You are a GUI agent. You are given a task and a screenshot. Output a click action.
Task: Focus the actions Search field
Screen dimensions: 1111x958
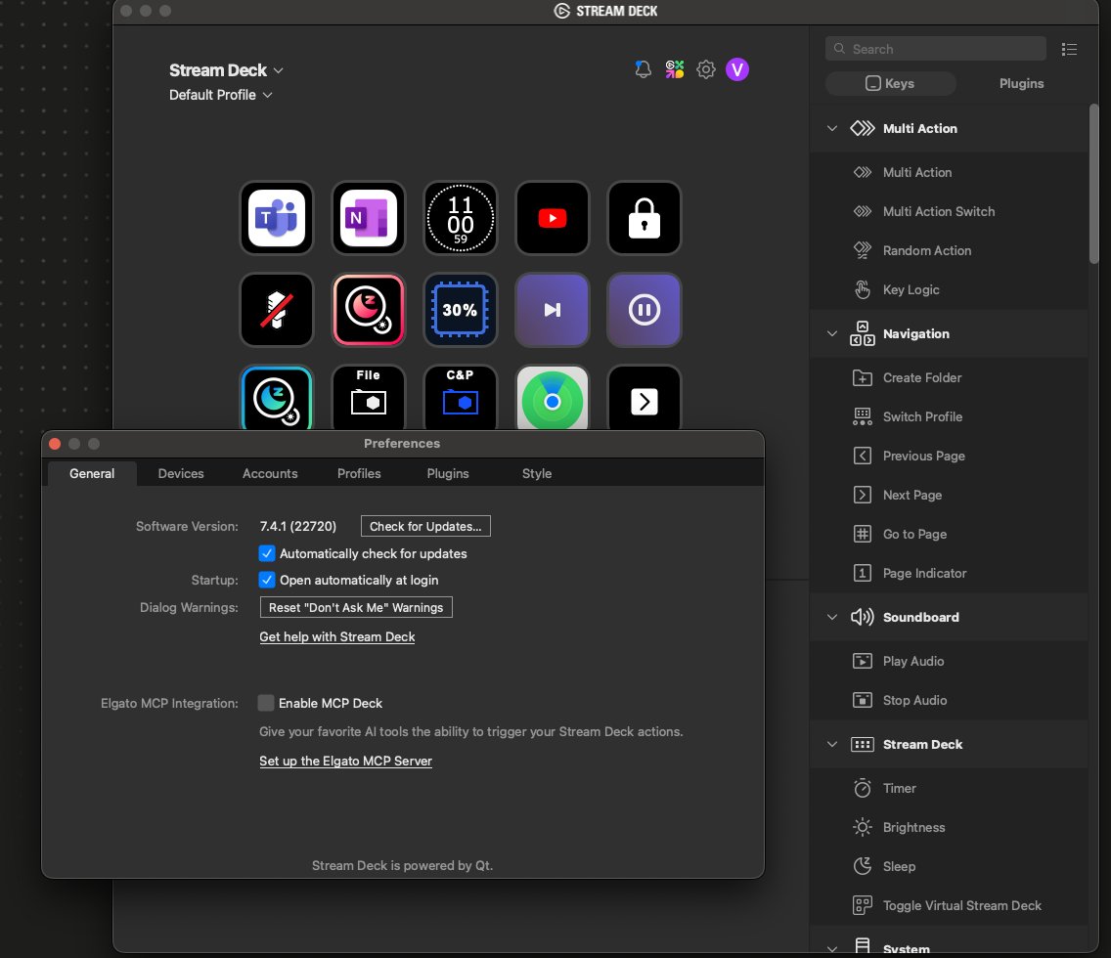[x=935, y=49]
